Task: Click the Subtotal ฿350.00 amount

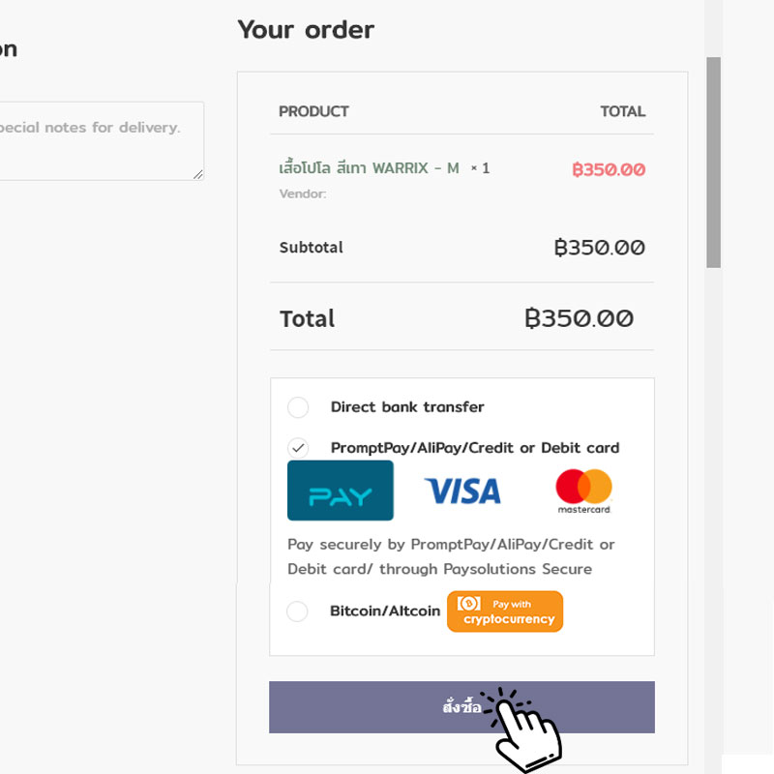Action: [x=599, y=248]
